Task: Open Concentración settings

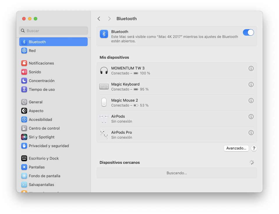Action: point(53,81)
